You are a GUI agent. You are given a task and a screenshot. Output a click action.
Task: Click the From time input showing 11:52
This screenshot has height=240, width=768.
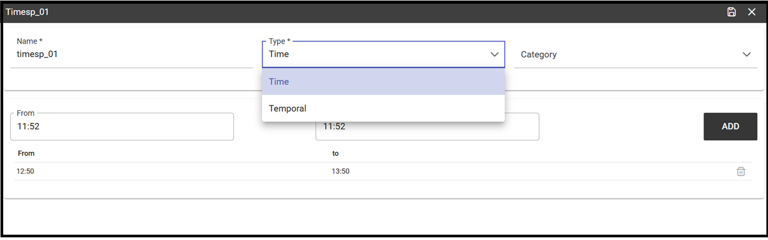tap(122, 127)
